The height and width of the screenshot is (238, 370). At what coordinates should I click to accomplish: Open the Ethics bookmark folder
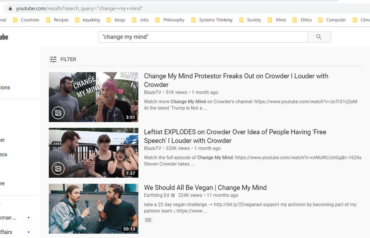[x=302, y=20]
